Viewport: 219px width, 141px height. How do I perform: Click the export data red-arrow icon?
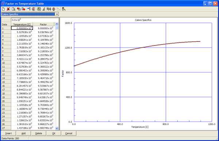23,9
